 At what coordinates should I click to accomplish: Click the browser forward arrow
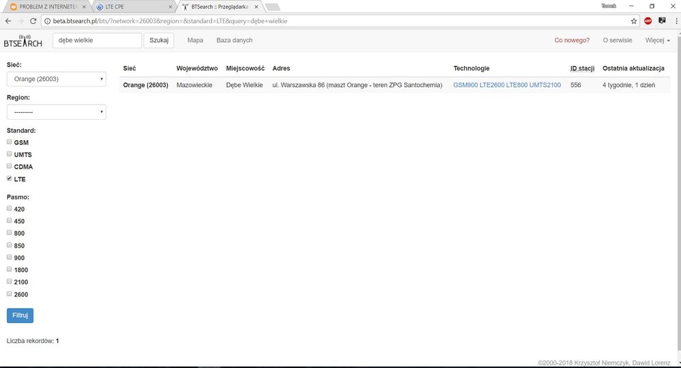(20, 21)
